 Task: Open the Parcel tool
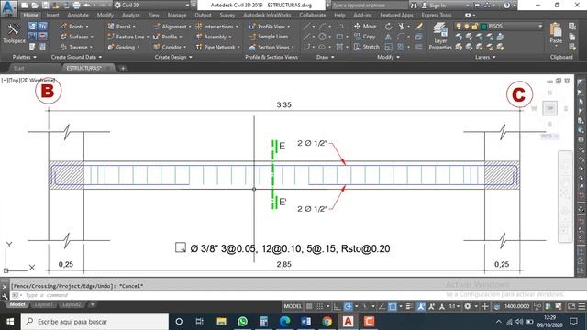click(121, 27)
